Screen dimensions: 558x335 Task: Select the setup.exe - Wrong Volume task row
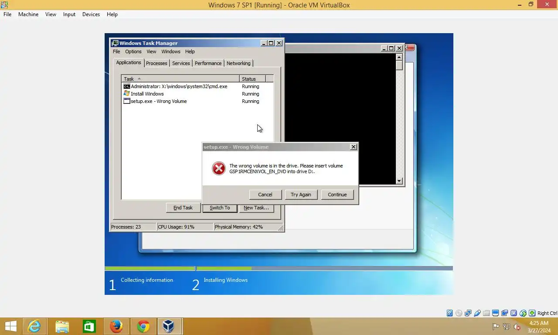(197, 101)
